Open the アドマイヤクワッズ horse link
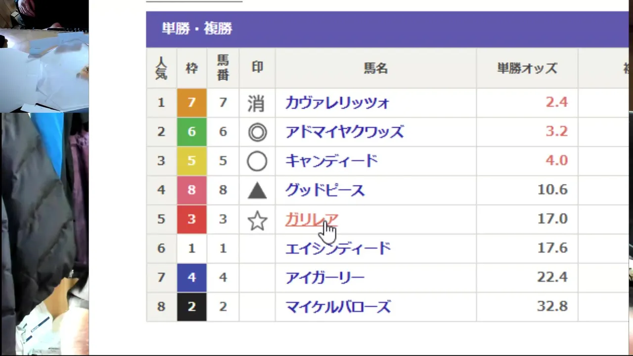The width and height of the screenshot is (633, 356). (344, 132)
